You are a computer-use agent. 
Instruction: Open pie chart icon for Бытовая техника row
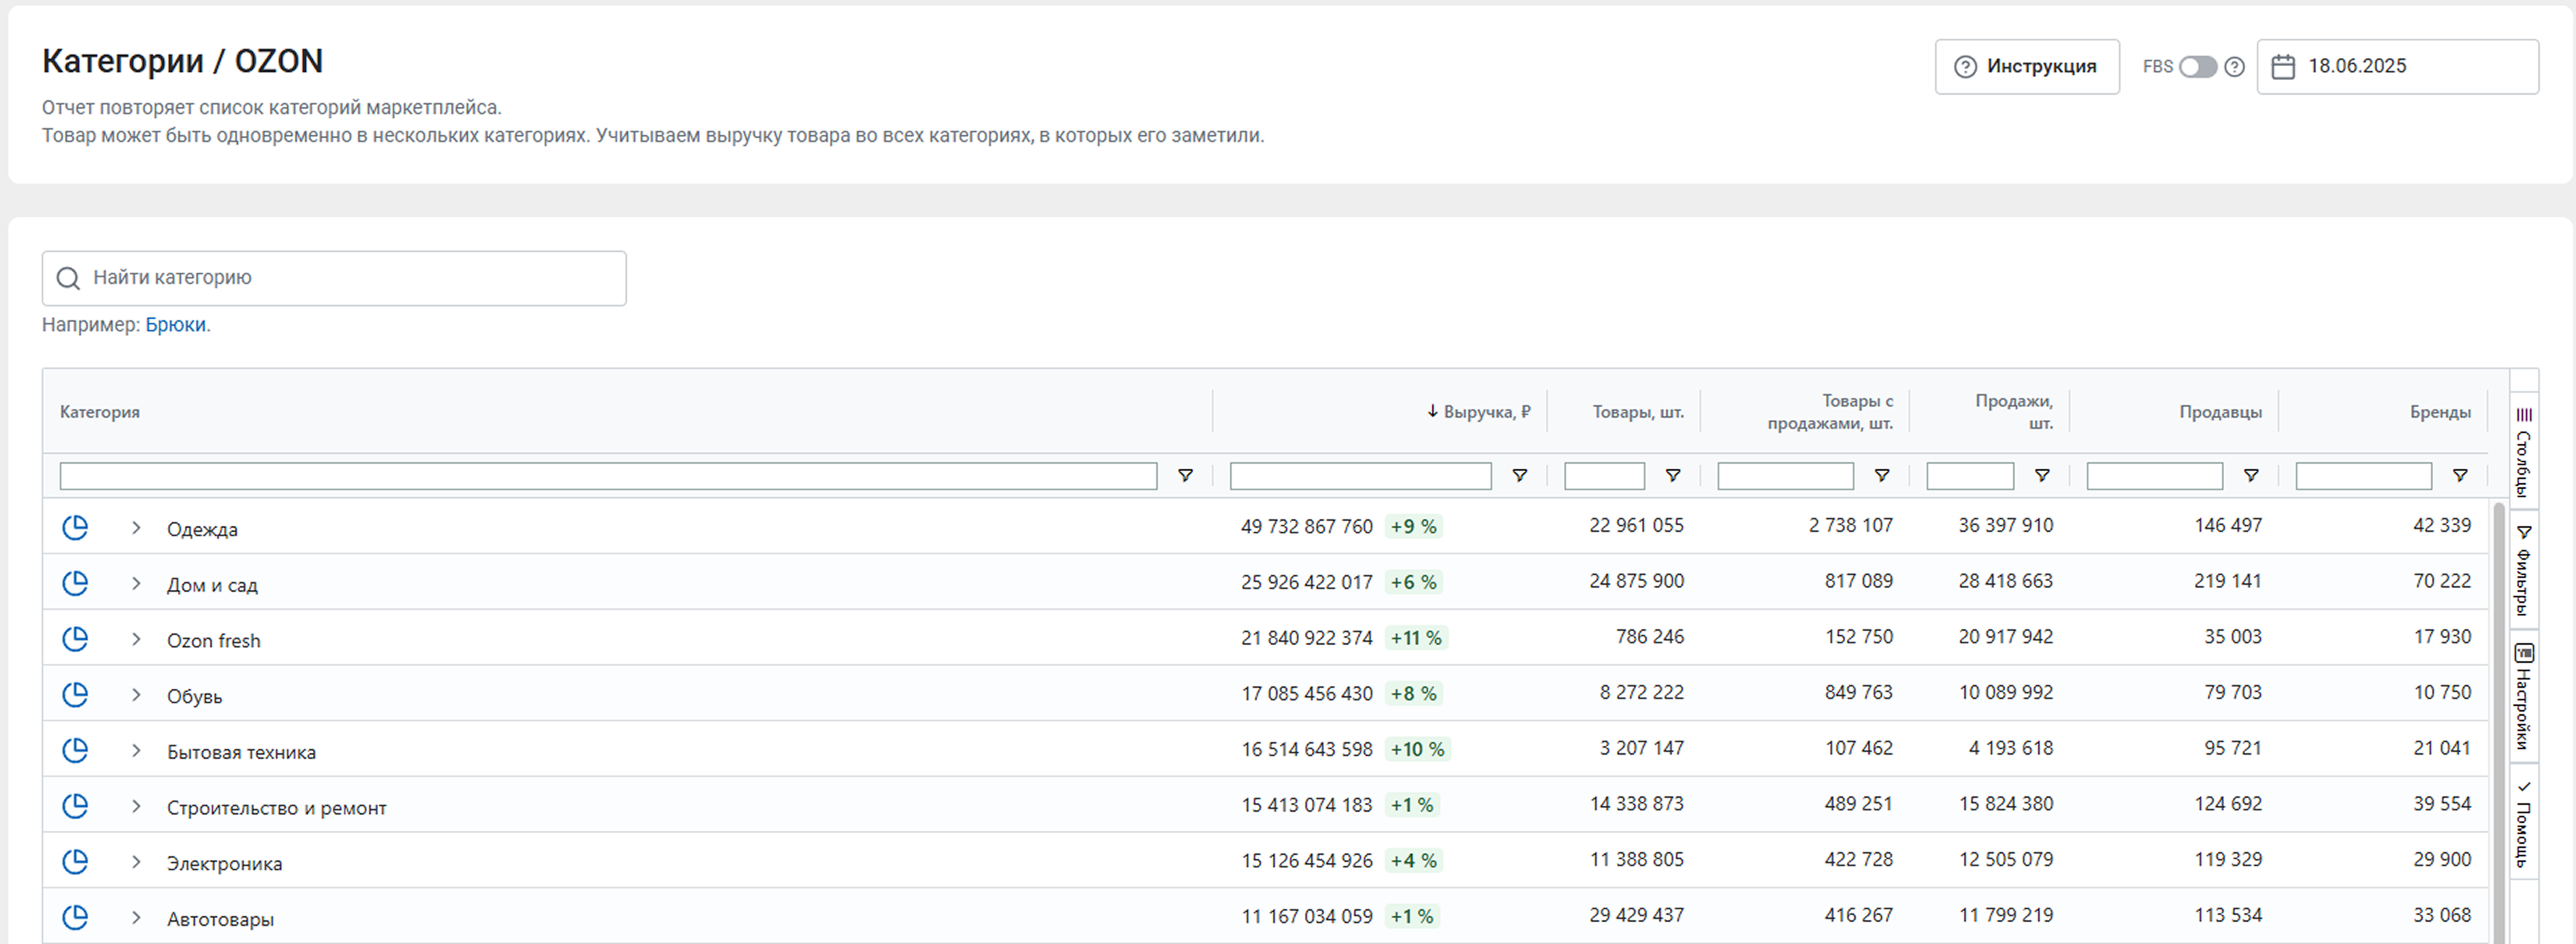[x=75, y=749]
